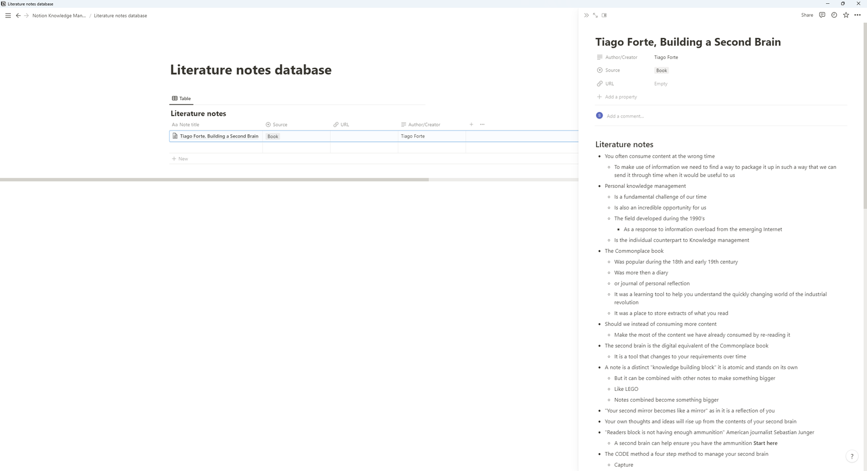
Task: Open Author/Creator property in side panel
Action: (x=617, y=57)
